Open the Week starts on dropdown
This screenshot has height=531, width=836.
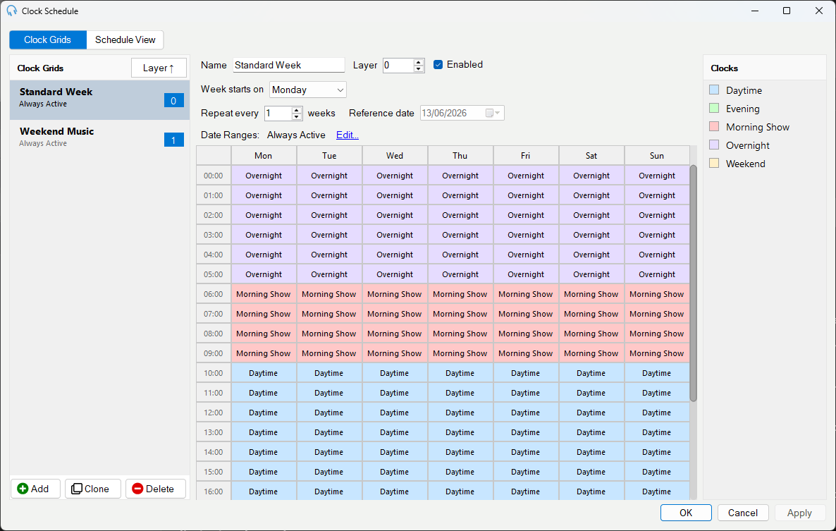308,90
